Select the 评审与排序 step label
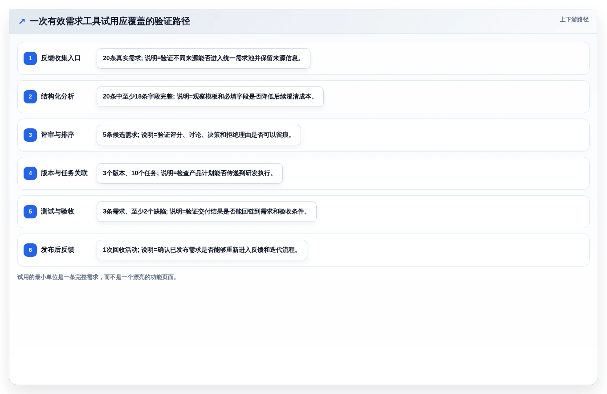The height and width of the screenshot is (394, 607). [x=57, y=135]
